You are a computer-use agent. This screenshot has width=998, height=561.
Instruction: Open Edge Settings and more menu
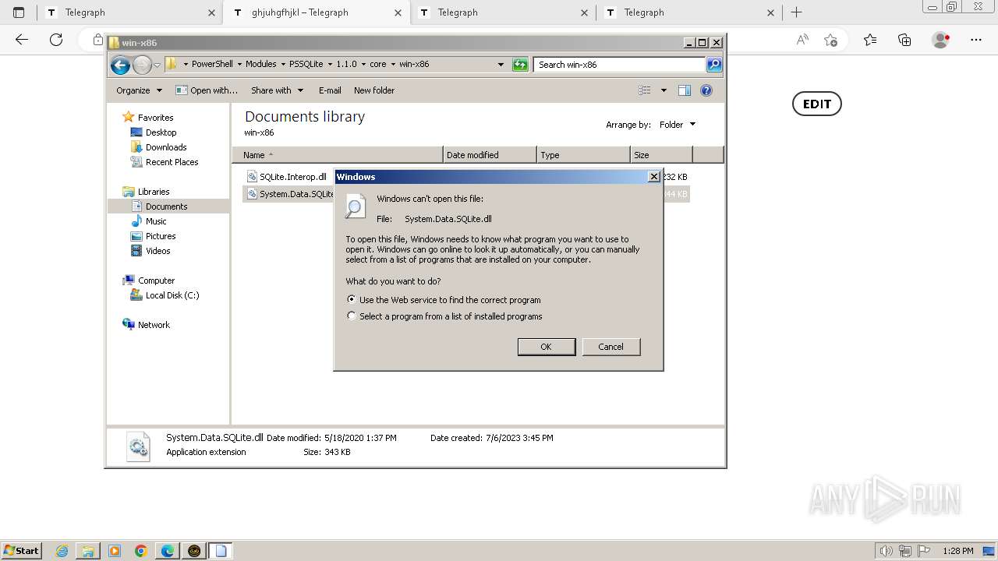(x=976, y=40)
